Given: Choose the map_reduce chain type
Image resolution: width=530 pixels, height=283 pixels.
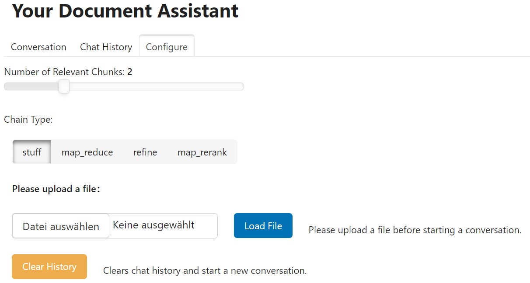Looking at the screenshot, I should (x=87, y=152).
